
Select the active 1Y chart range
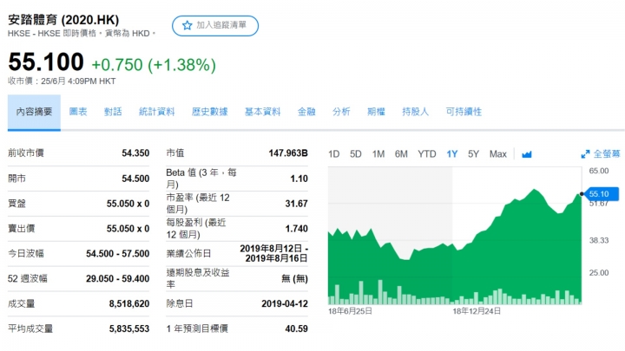452,154
